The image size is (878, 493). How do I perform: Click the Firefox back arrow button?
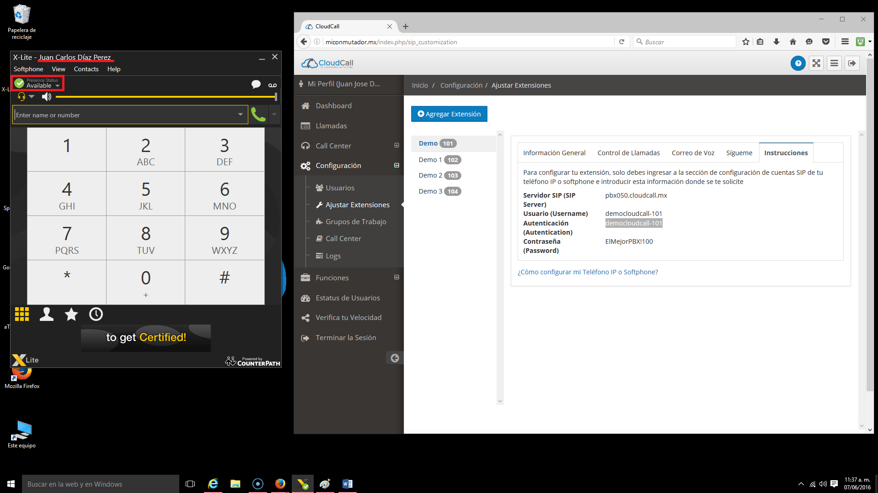point(304,42)
